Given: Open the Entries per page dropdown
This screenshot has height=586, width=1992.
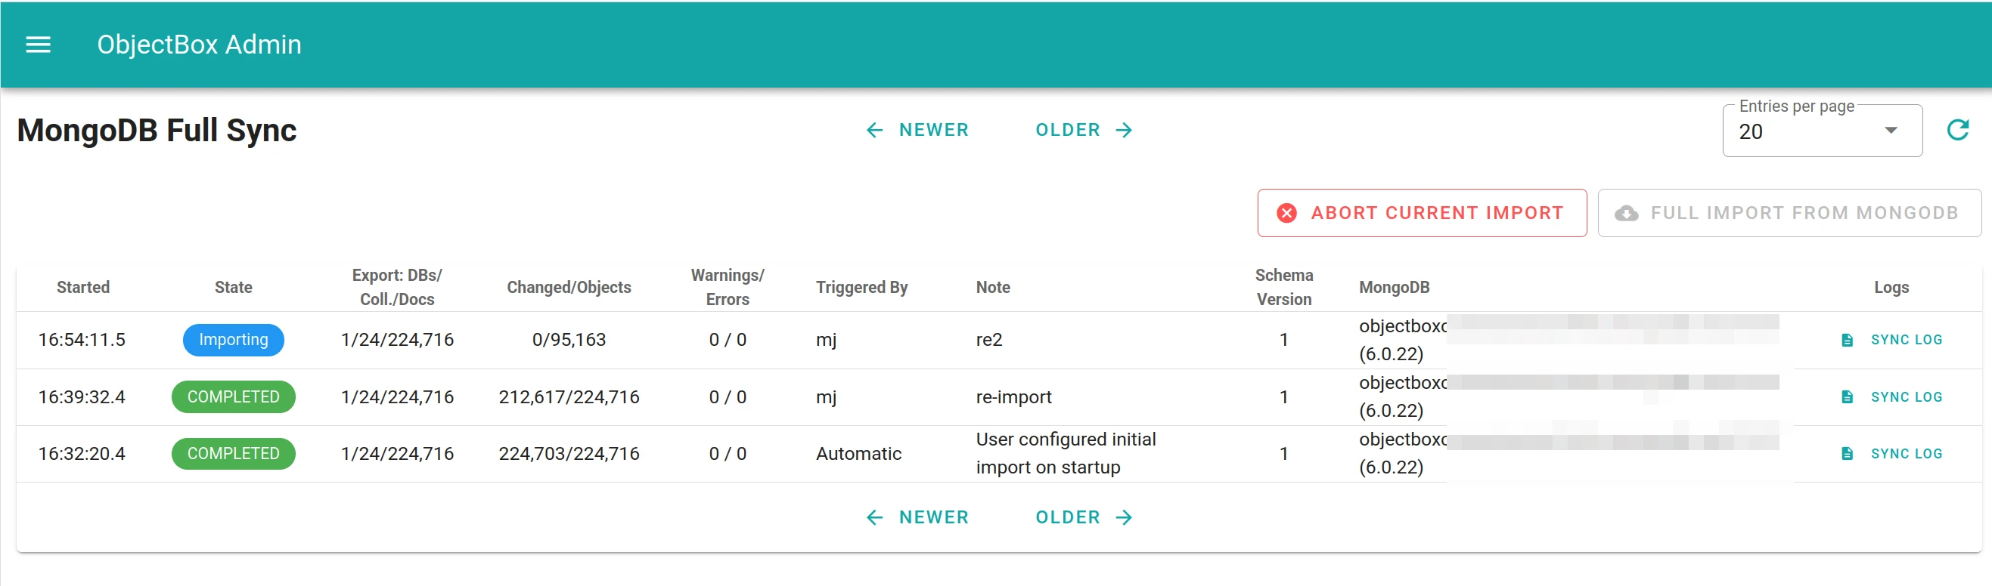Looking at the screenshot, I should (1822, 131).
